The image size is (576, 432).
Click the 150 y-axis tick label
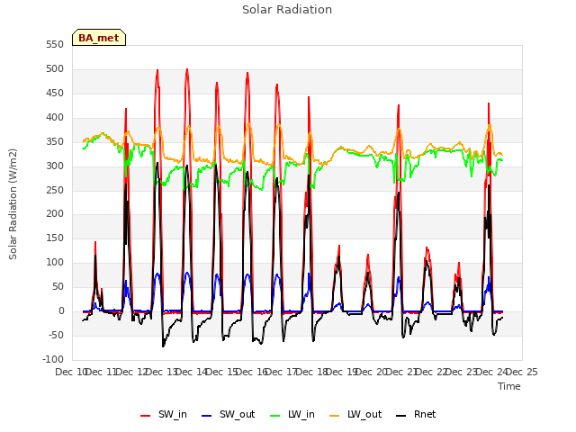pos(55,238)
